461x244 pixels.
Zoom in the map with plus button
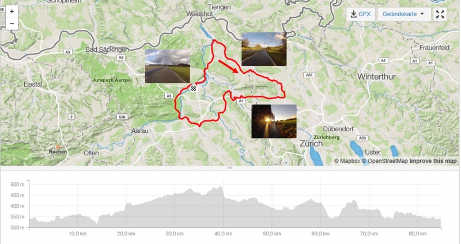[12, 12]
